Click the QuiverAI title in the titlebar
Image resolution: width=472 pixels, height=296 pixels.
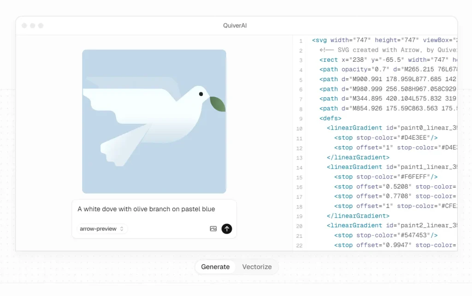235,25
